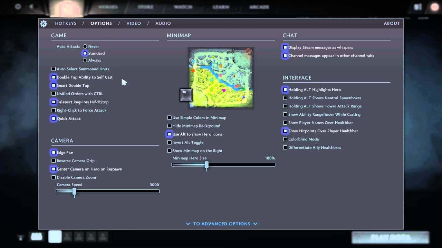Switch to the Hotkeys tab
Image resolution: width=442 pixels, height=248 pixels.
click(66, 23)
